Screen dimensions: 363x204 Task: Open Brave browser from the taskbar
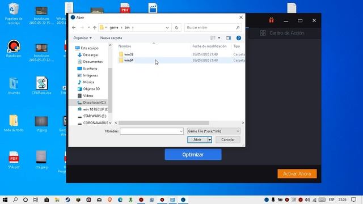click(x=109, y=199)
